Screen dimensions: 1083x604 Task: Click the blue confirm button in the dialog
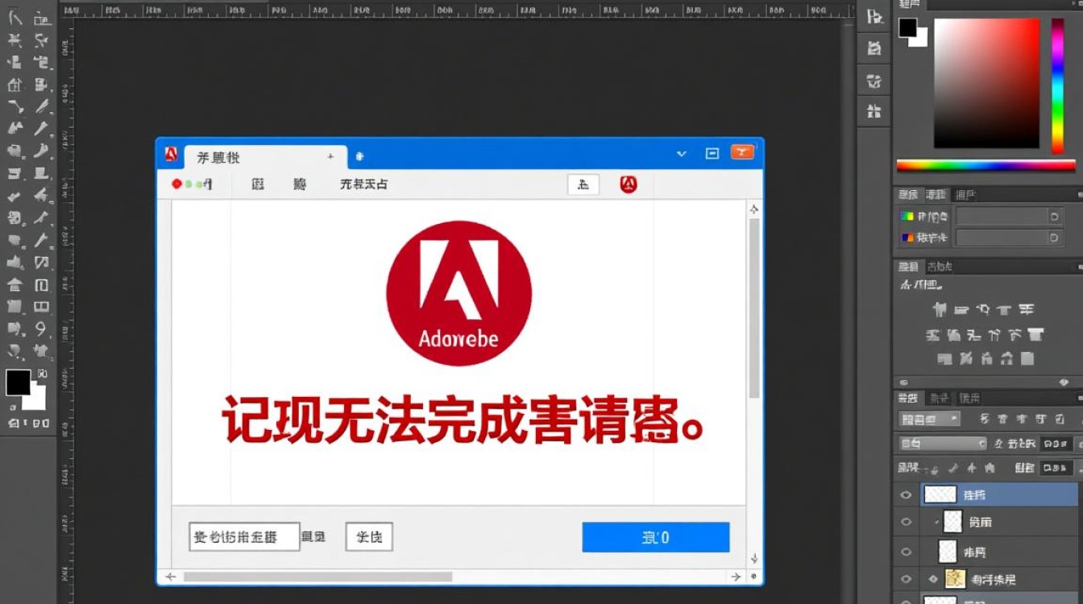(x=656, y=537)
